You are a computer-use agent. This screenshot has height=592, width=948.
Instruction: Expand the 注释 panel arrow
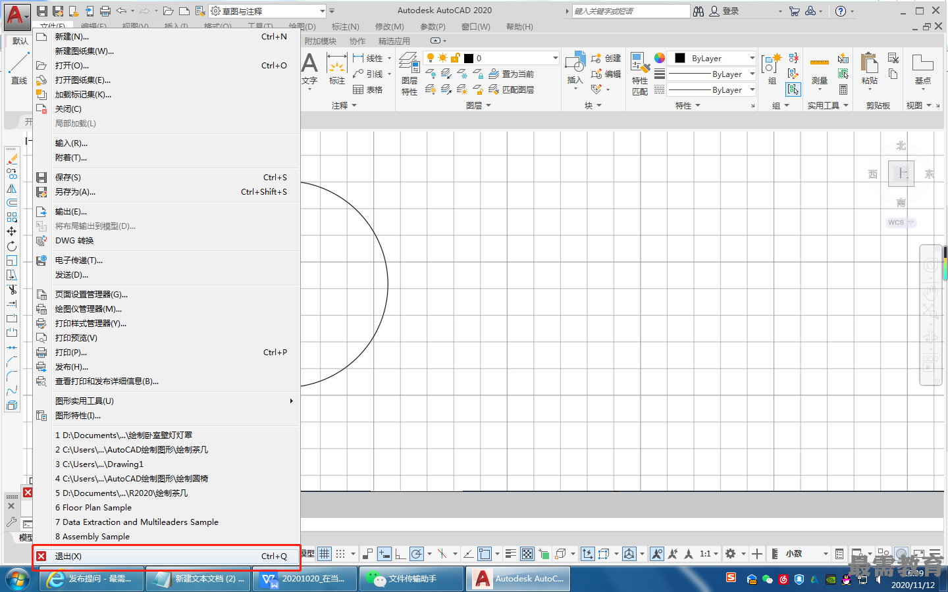coord(354,105)
